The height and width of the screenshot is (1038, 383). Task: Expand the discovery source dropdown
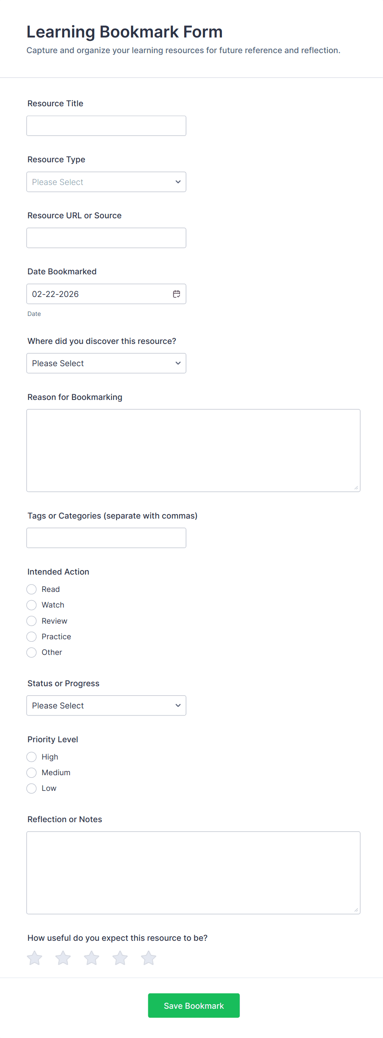(106, 363)
